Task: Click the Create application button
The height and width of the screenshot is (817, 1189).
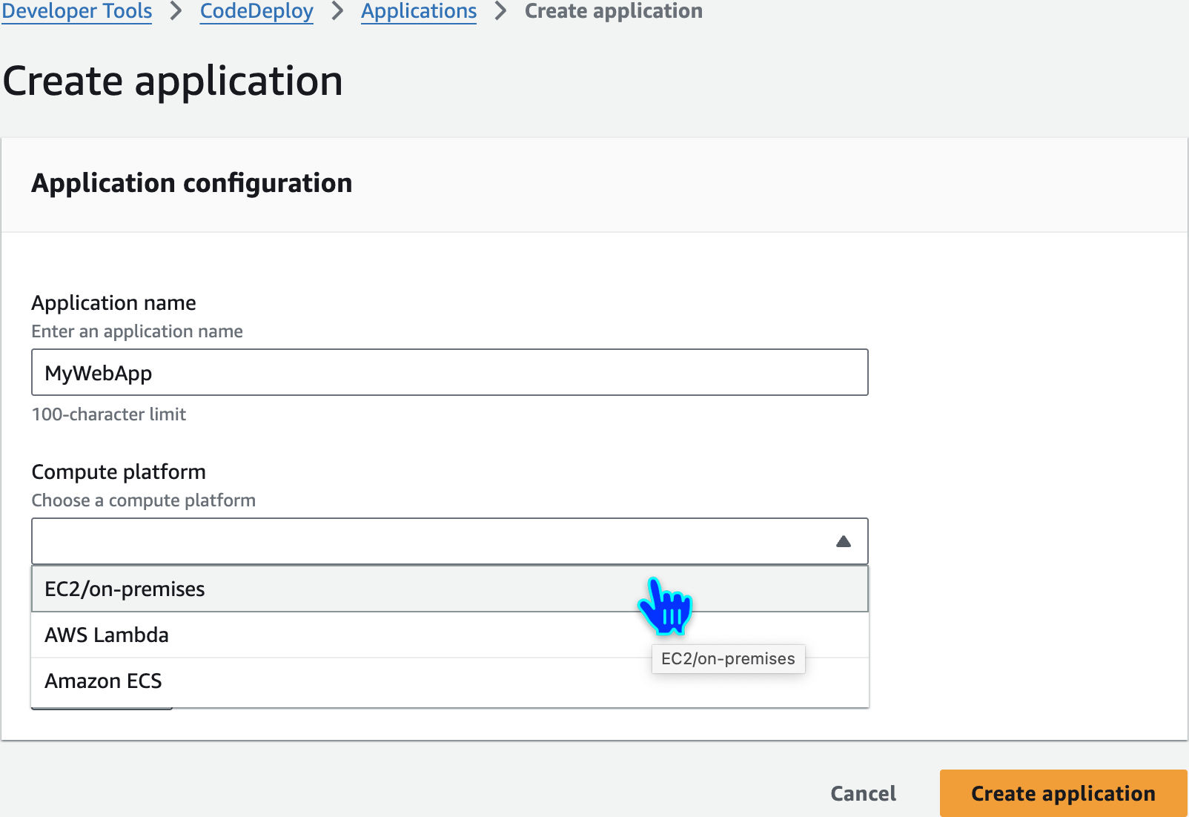Action: pyautogui.click(x=1063, y=793)
